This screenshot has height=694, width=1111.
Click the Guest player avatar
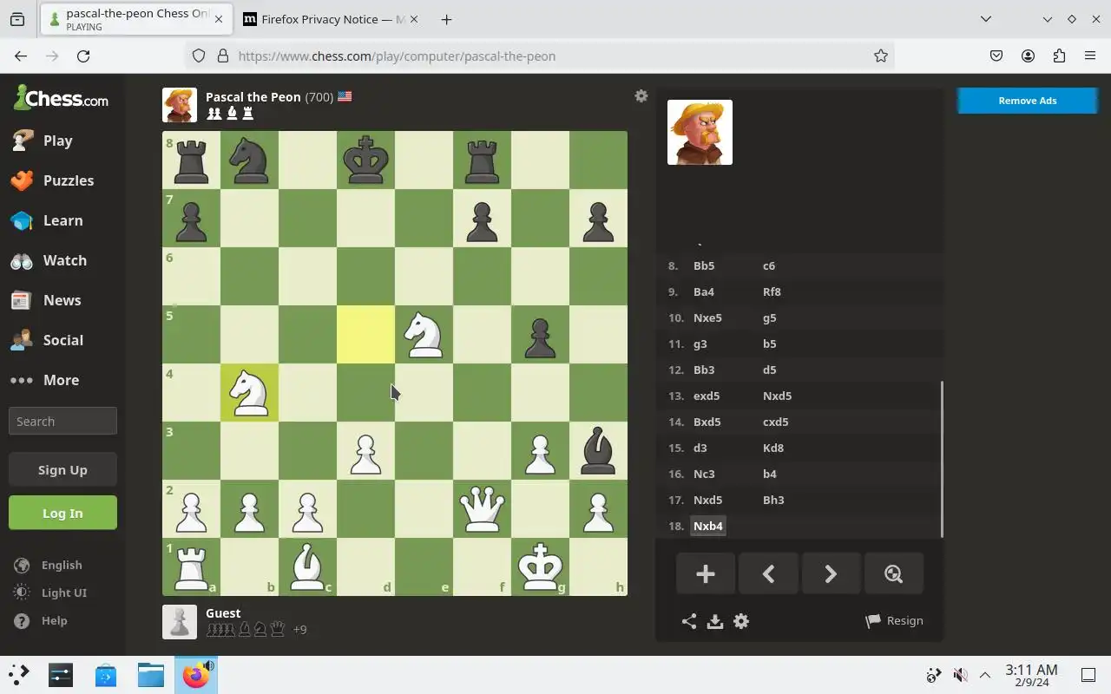[180, 622]
